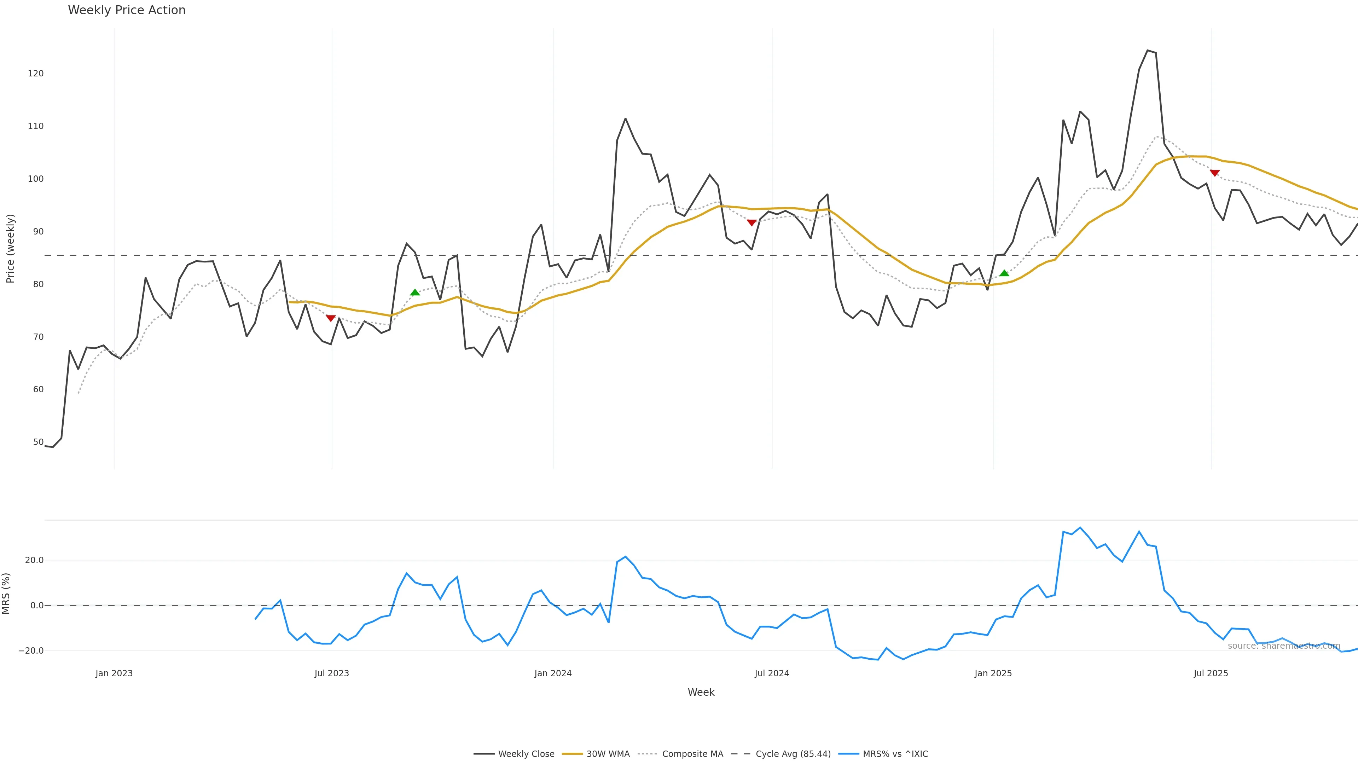
Task: Click the Jul 2025 x-axis tick label
Action: 1211,673
